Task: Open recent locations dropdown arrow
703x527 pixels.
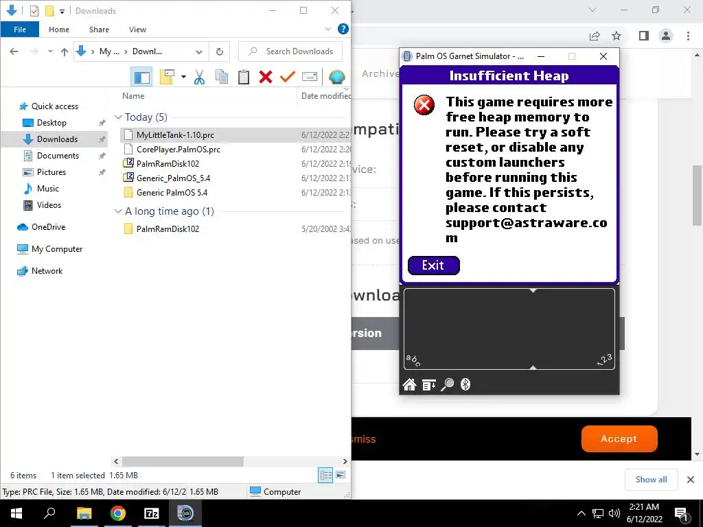Action: pos(50,51)
